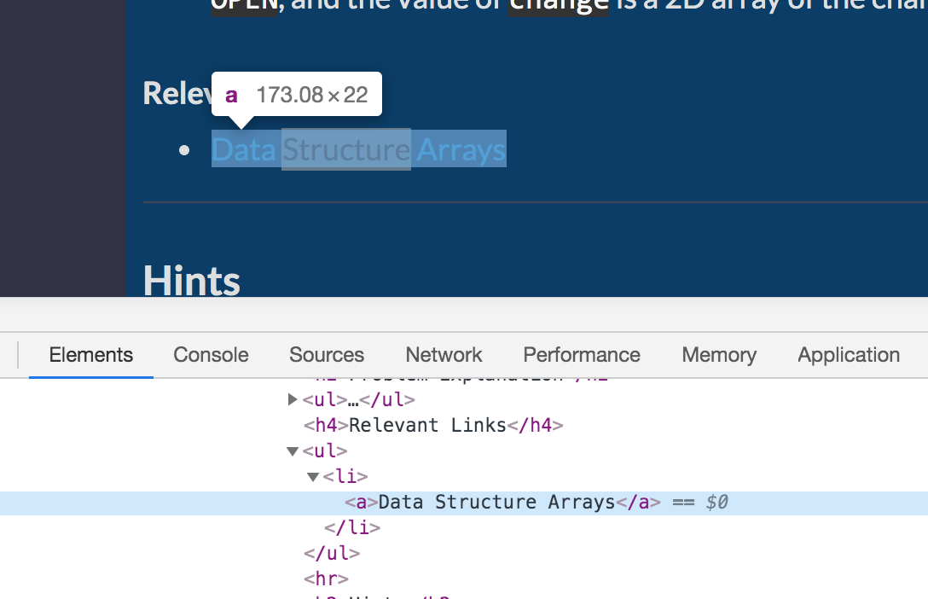
Task: Collapse the li element node
Action: 313,476
